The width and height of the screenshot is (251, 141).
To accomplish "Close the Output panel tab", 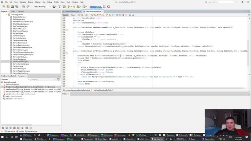I will pos(69,94).
